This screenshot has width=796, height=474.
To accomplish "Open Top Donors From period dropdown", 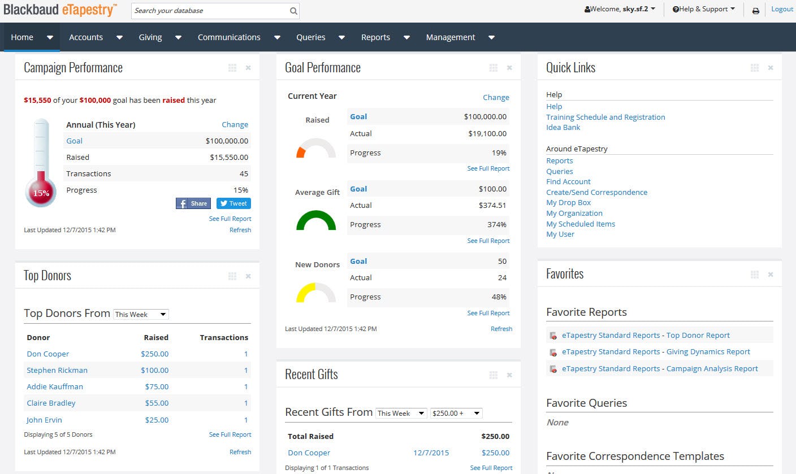I will 141,314.
